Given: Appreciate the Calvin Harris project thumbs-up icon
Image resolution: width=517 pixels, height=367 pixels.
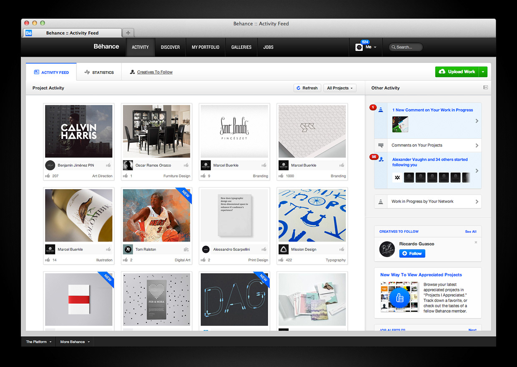Looking at the screenshot, I should pyautogui.click(x=108, y=165).
